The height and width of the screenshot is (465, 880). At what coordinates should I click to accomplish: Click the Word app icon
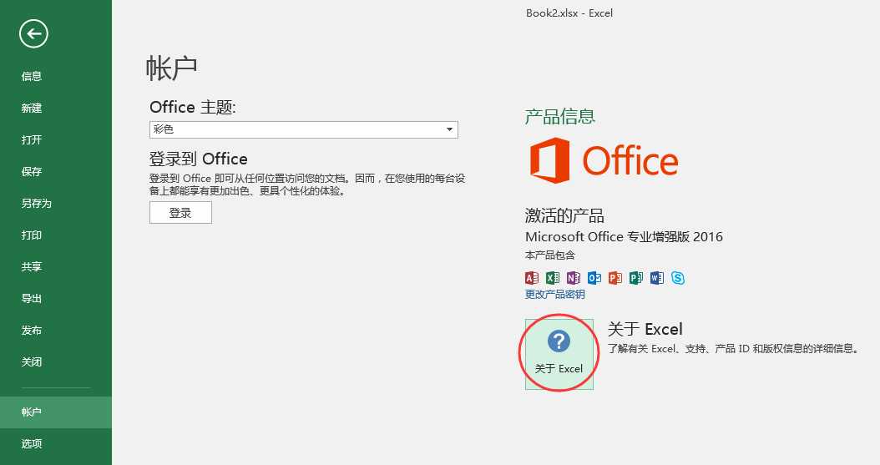pyautogui.click(x=656, y=278)
